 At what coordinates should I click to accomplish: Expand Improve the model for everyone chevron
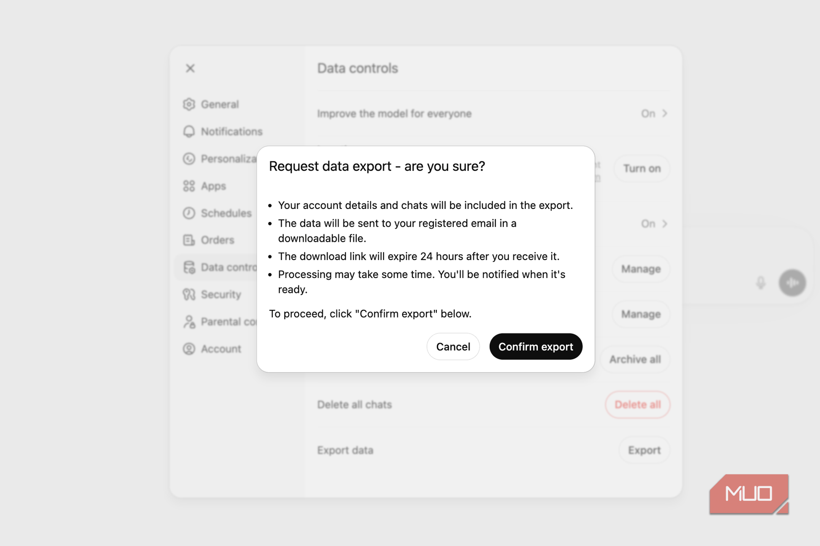664,114
